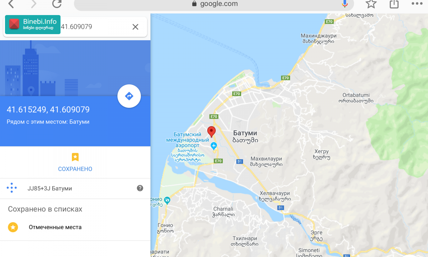The width and height of the screenshot is (428, 257).
Task: Click the red map pin marker
Action: click(211, 132)
